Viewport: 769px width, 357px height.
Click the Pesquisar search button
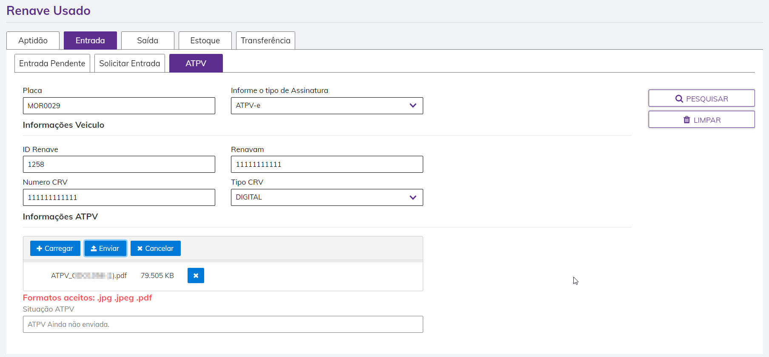(701, 98)
